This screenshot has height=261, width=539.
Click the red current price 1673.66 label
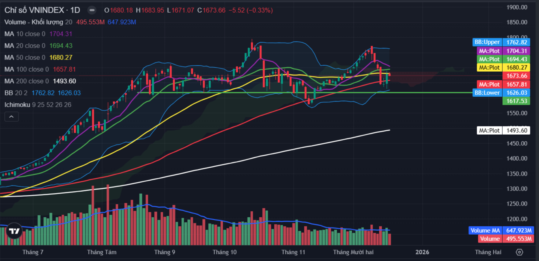(516, 76)
